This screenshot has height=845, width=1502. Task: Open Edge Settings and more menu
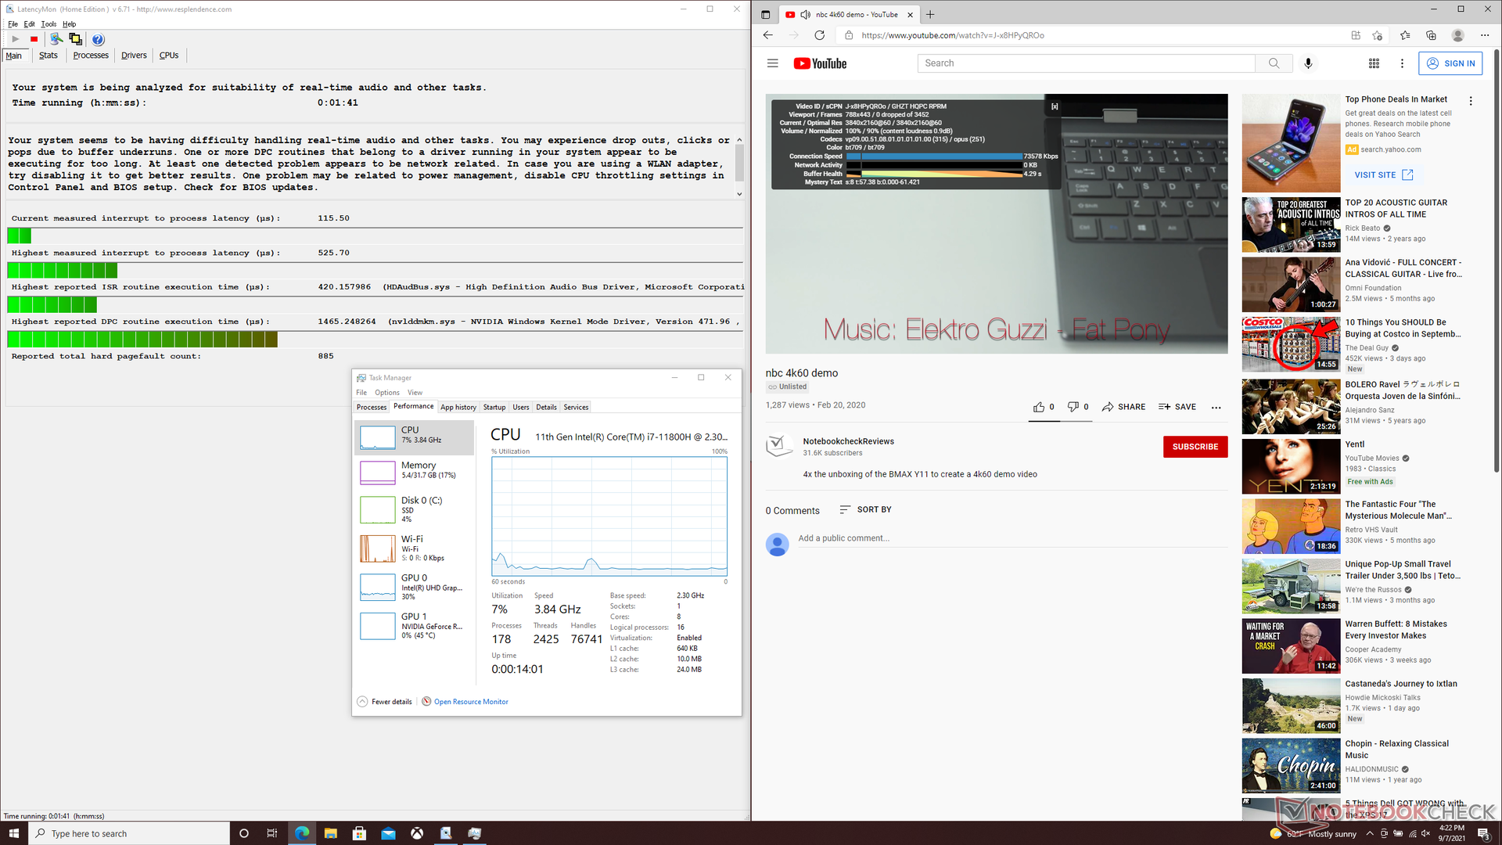(x=1484, y=35)
